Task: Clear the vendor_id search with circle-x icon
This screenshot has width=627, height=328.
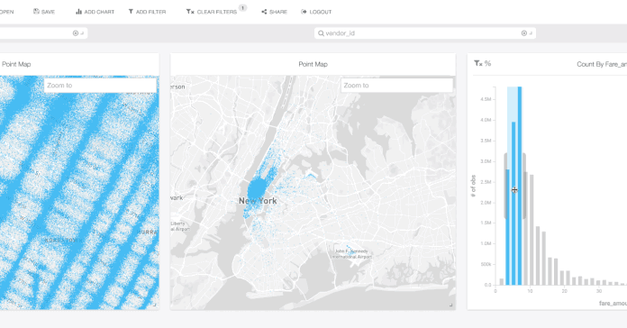Action: click(x=523, y=33)
